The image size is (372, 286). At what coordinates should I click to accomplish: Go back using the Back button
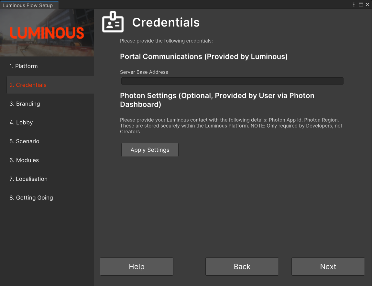click(x=242, y=266)
